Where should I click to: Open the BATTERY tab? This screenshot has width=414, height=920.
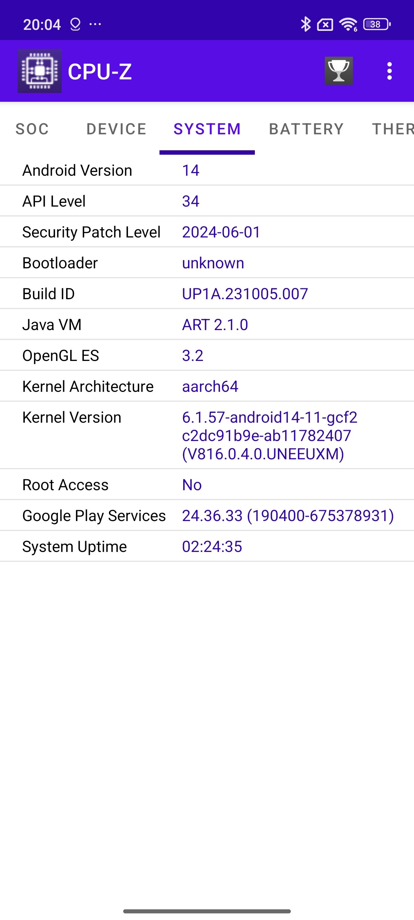(306, 129)
